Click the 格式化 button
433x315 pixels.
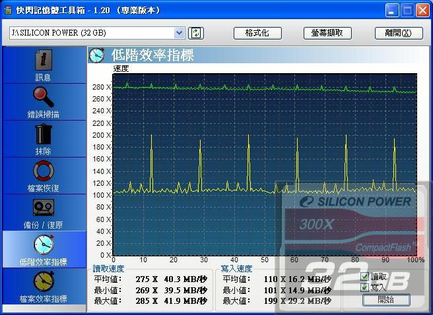pos(257,33)
